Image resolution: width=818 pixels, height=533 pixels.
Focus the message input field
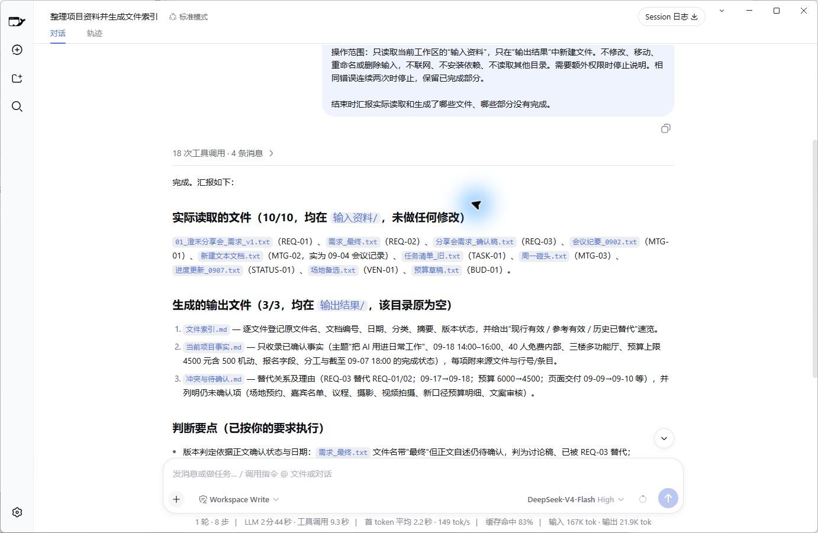pos(423,474)
